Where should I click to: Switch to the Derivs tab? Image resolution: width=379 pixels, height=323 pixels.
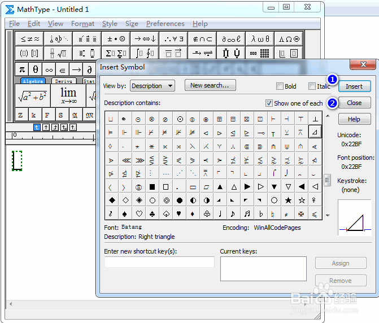64,81
